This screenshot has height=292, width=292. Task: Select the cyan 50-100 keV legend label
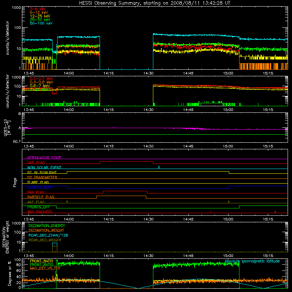(41, 23)
